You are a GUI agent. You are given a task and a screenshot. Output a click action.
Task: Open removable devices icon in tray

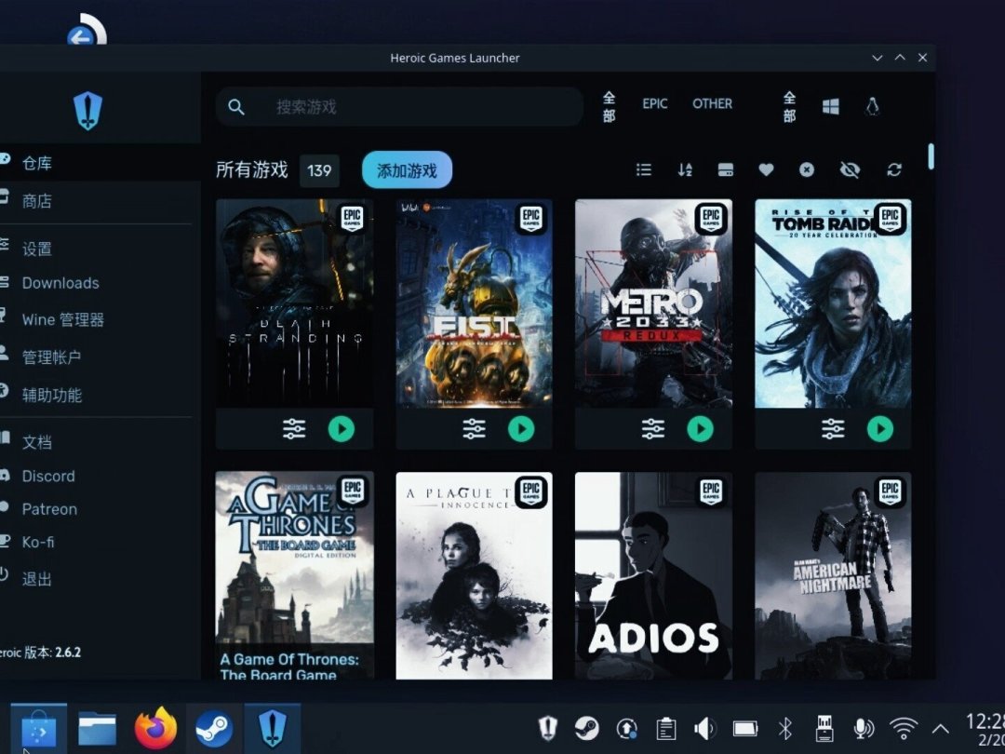[824, 728]
